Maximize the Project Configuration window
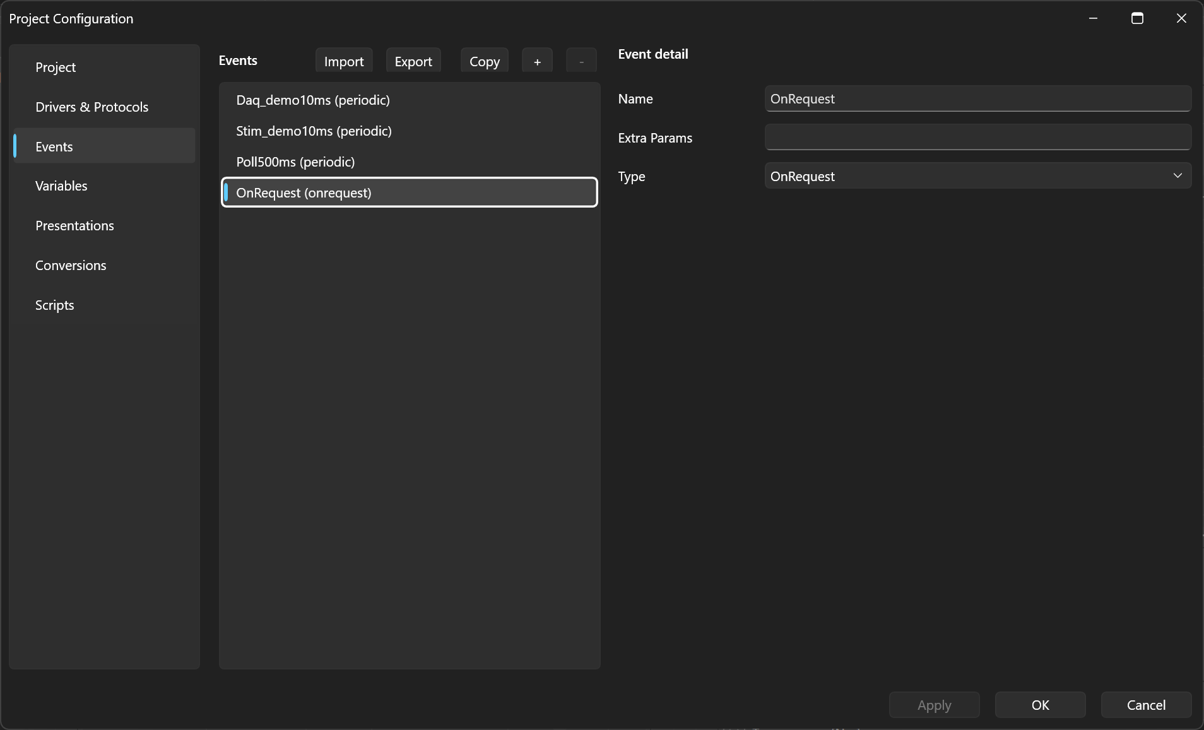The height and width of the screenshot is (730, 1204). (1137, 18)
